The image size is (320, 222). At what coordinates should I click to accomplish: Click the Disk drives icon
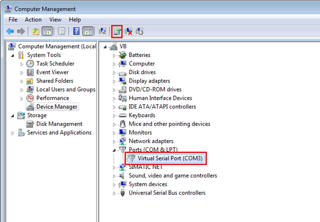coord(122,73)
